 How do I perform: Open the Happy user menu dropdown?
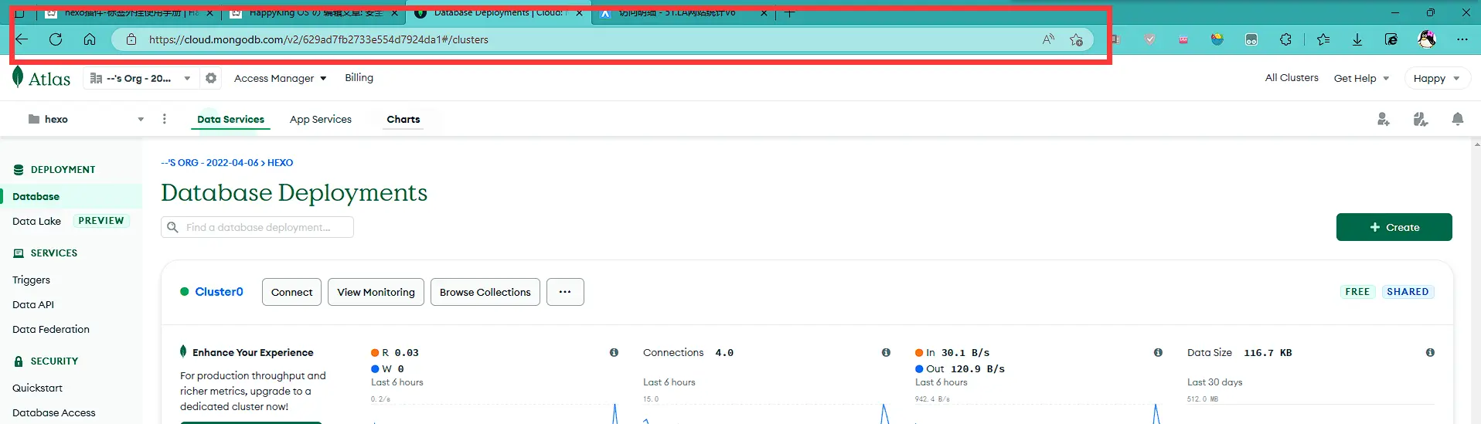click(1436, 78)
